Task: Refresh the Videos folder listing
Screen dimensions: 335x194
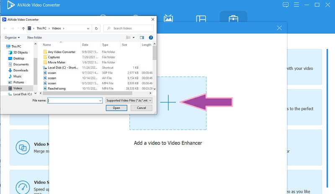Action: [x=96, y=28]
